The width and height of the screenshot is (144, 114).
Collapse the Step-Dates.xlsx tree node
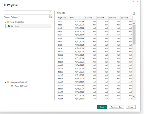[x=6, y=22]
